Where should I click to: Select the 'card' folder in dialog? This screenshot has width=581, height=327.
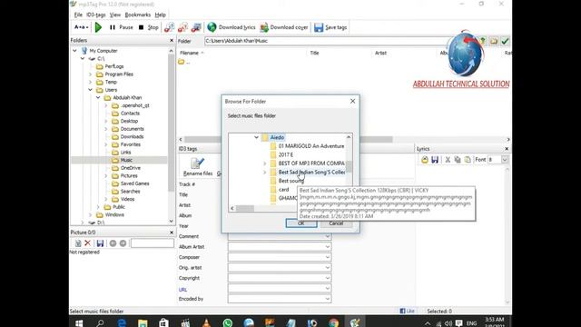[x=283, y=190]
